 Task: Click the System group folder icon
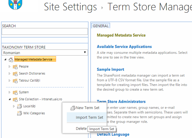point(15,92)
